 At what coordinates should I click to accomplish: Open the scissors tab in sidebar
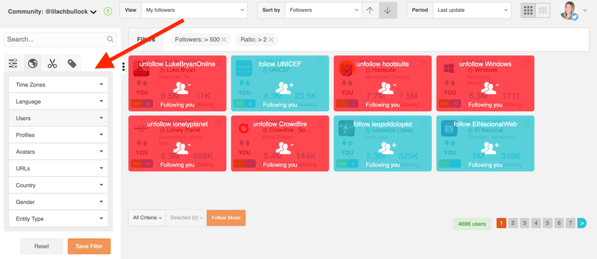(x=52, y=63)
